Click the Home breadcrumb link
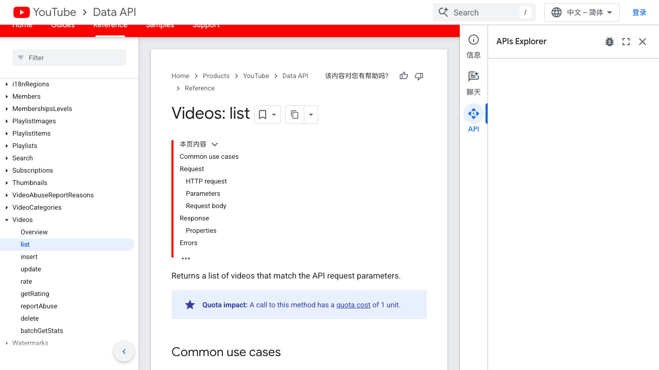659x370 pixels. coord(180,76)
